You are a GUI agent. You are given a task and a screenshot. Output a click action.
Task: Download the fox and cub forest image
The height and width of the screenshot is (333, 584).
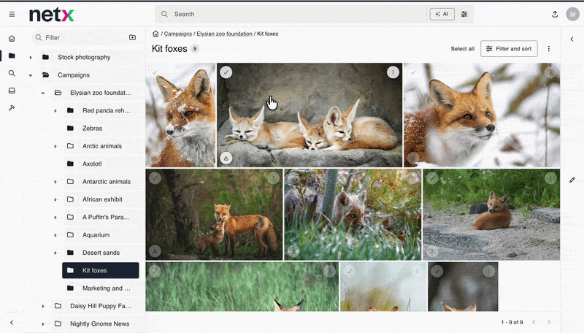click(x=155, y=250)
